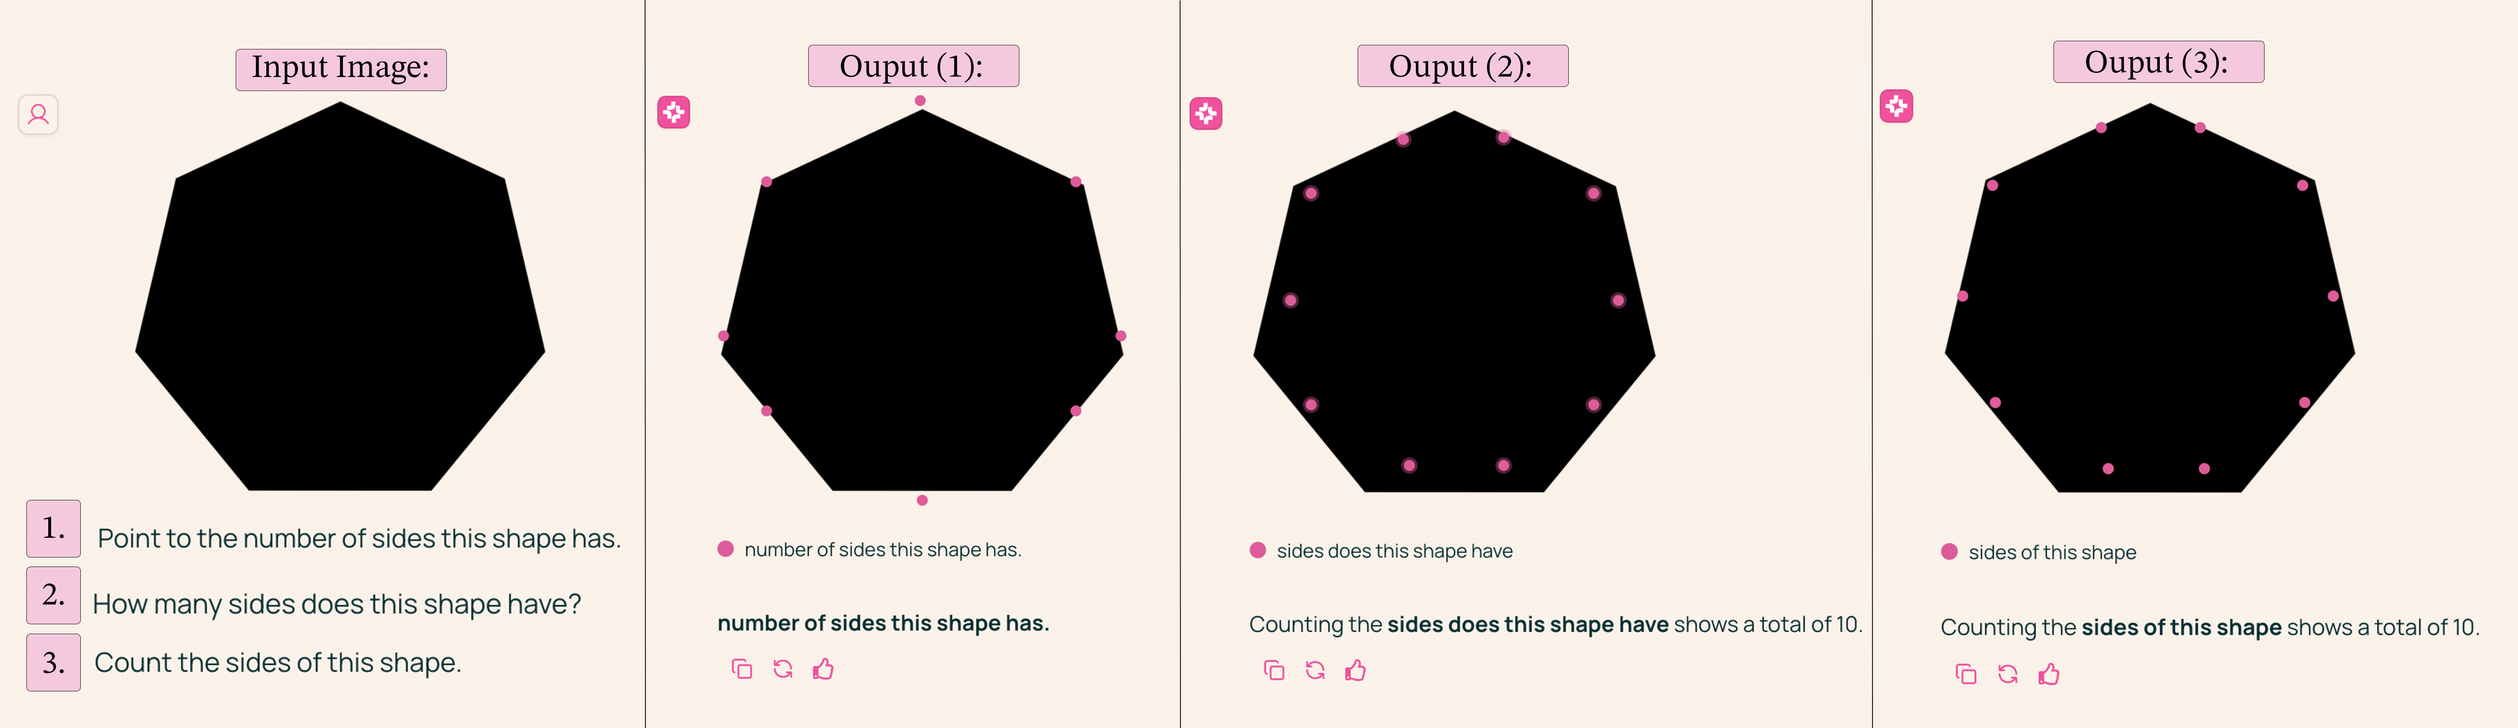Click pink legend dot beside "sides of this shape"
This screenshot has height=728, width=2518.
tap(1949, 551)
